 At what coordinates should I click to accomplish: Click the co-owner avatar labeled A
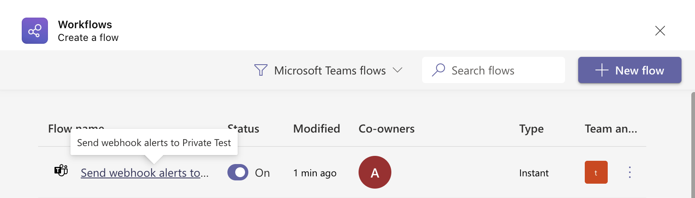[375, 172]
